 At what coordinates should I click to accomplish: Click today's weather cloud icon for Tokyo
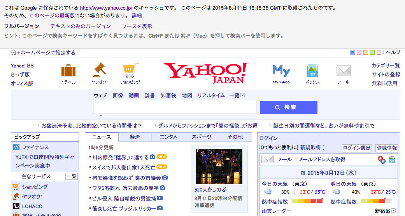click(268, 192)
